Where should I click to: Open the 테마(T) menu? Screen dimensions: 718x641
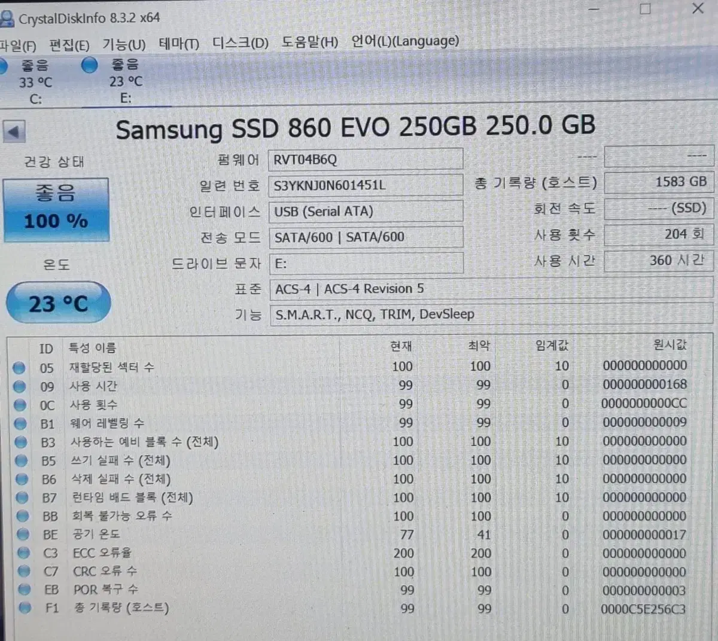[x=179, y=44]
